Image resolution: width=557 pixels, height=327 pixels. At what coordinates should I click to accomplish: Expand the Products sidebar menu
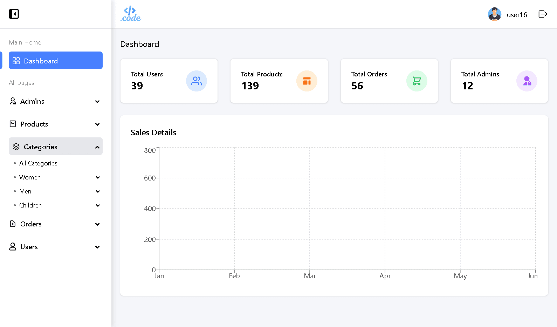(56, 124)
